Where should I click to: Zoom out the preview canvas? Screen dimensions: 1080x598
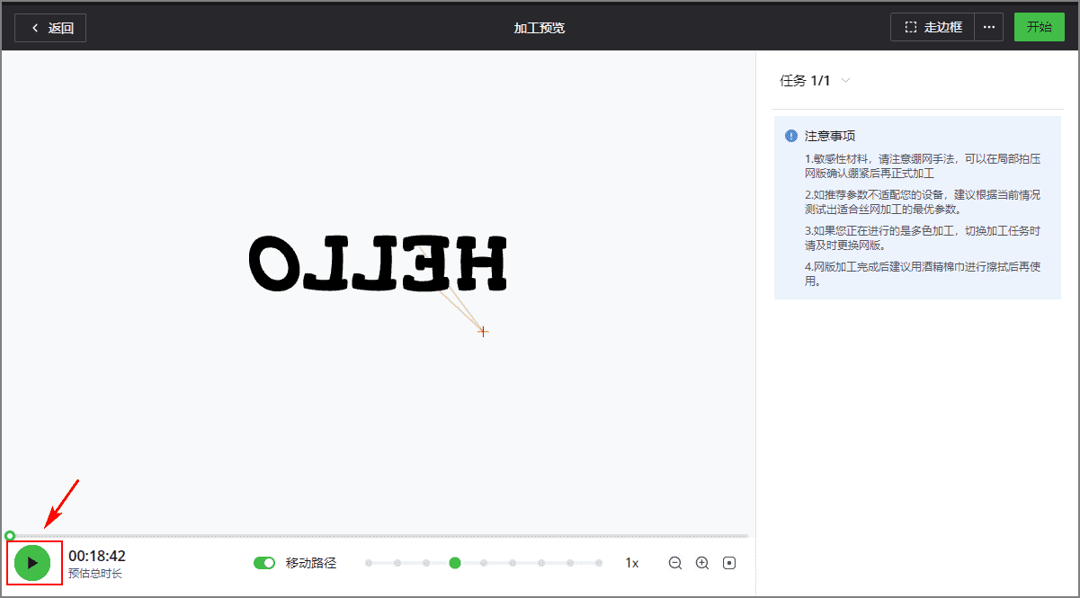coord(675,563)
